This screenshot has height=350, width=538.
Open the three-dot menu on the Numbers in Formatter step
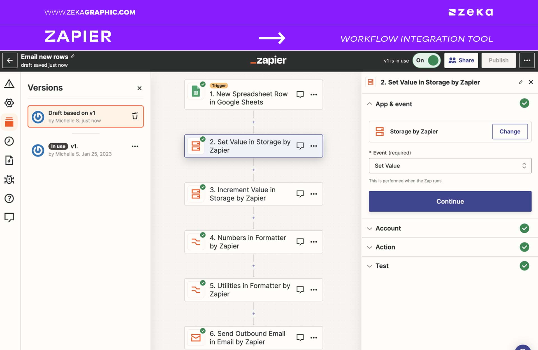pos(314,242)
